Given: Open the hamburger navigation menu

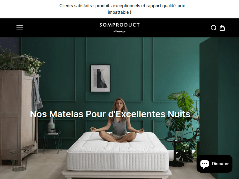Looking at the screenshot, I should (x=20, y=28).
